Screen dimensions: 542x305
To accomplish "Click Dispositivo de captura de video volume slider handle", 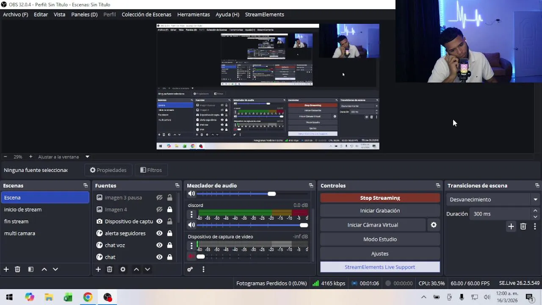I will [201, 256].
